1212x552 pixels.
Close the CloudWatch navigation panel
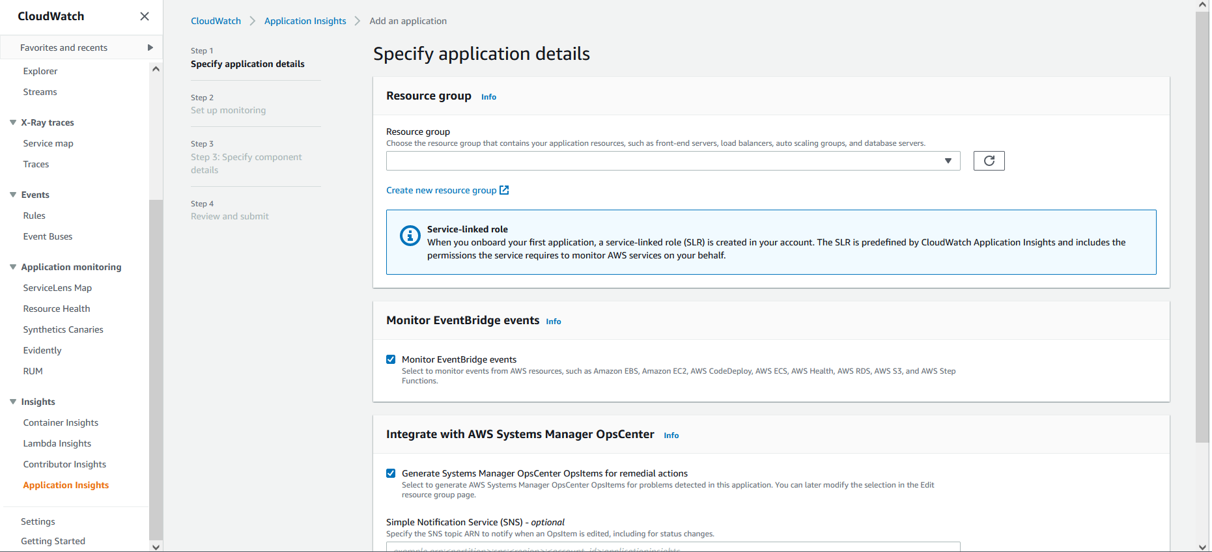coord(145,16)
